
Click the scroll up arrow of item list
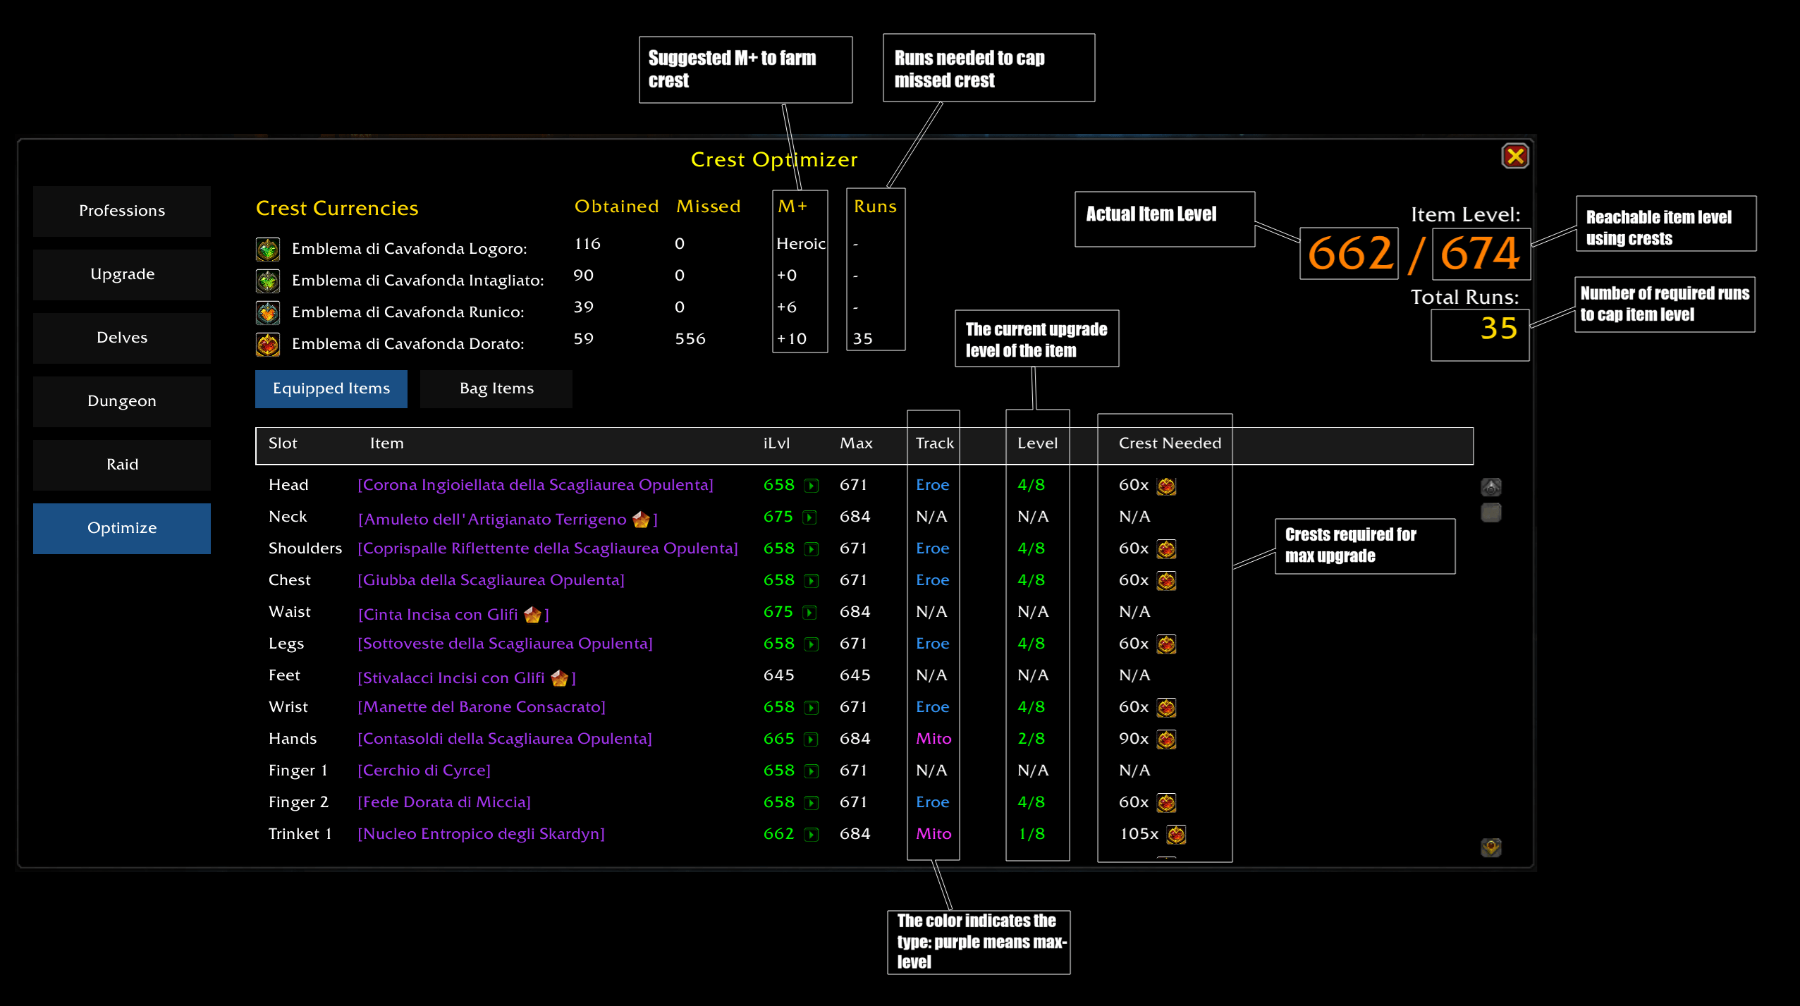click(1491, 487)
